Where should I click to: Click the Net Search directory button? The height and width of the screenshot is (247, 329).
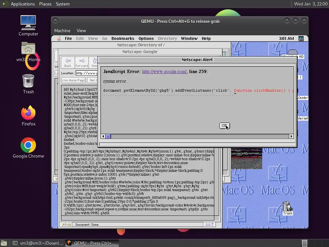(x=93, y=80)
